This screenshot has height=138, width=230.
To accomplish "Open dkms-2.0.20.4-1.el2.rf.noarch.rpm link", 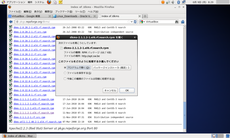I will [34, 59].
